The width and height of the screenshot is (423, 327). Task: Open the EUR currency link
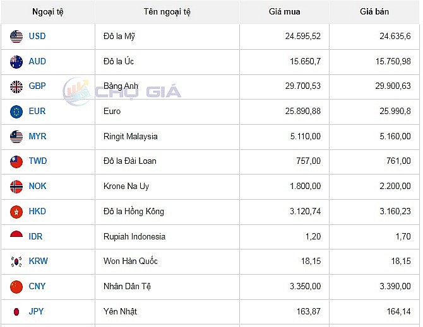37,112
